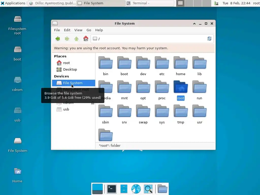Select Desktop in Places sidebar
The width and height of the screenshot is (260, 195).
click(x=74, y=70)
